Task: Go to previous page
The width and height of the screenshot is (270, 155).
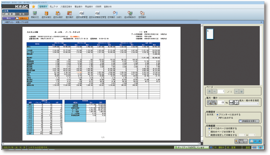Action: pos(214,91)
